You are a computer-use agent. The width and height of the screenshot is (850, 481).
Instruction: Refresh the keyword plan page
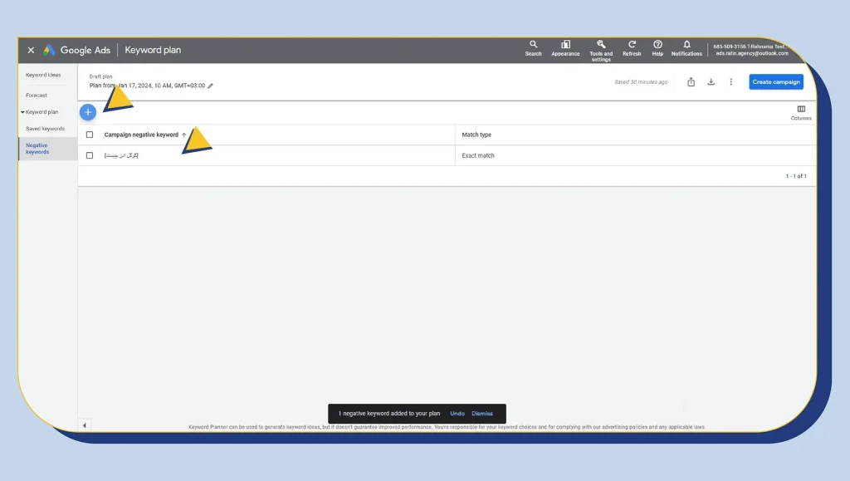[x=632, y=48]
